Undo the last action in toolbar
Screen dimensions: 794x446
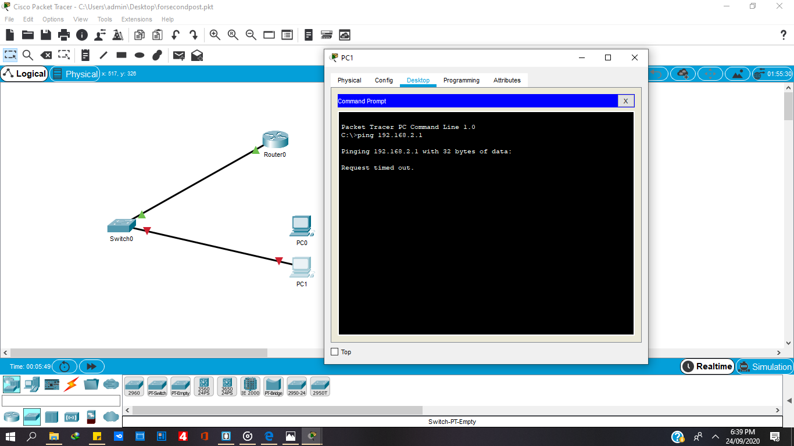(x=176, y=35)
